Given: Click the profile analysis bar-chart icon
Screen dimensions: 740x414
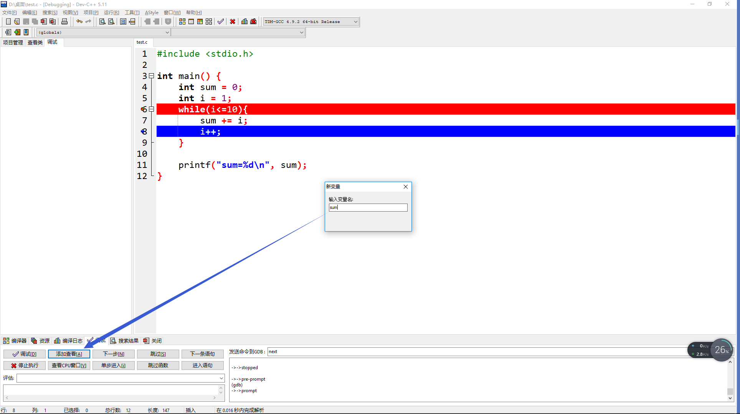Looking at the screenshot, I should tap(244, 21).
